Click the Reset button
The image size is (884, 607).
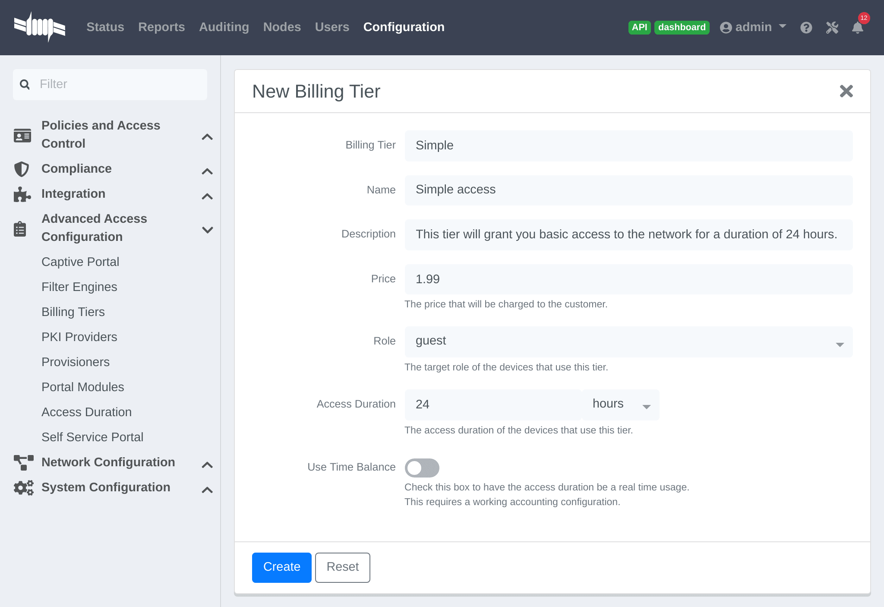pyautogui.click(x=342, y=567)
